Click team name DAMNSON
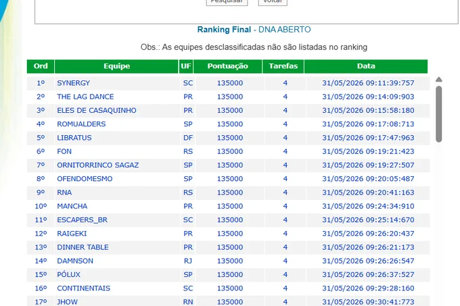This screenshot has width=460, height=306. pyautogui.click(x=75, y=261)
